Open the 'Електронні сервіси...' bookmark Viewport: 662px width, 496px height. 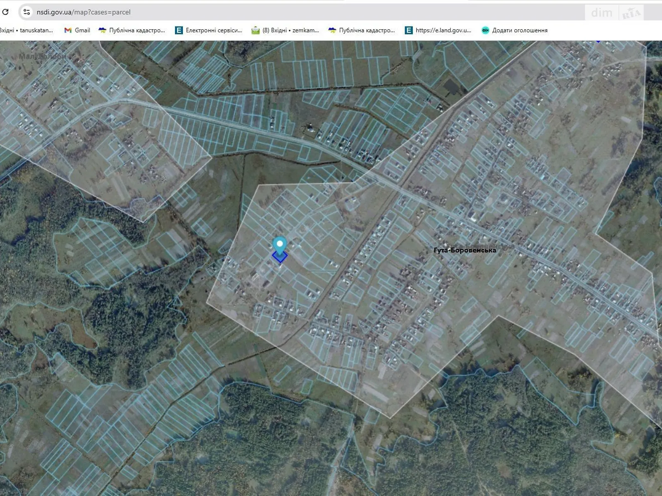(x=209, y=30)
